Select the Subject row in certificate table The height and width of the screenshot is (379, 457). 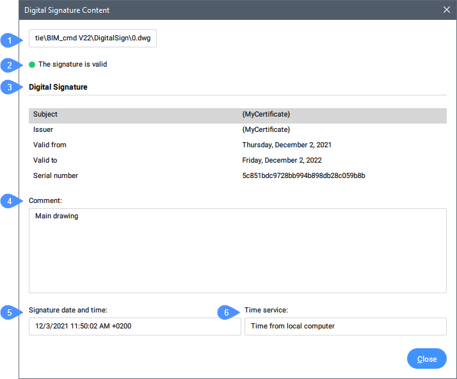(x=237, y=115)
